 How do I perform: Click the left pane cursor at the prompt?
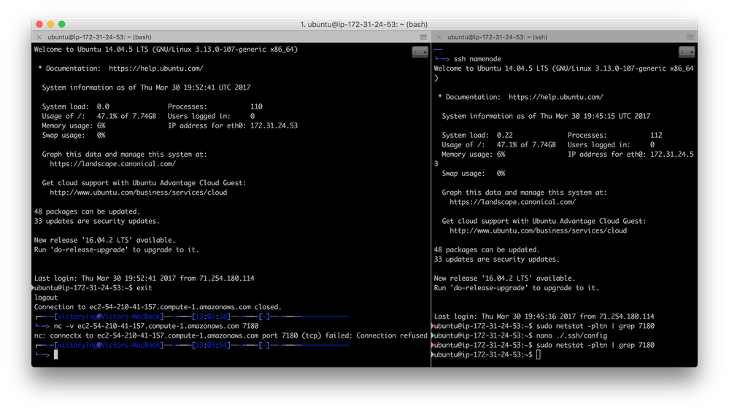pyautogui.click(x=55, y=355)
